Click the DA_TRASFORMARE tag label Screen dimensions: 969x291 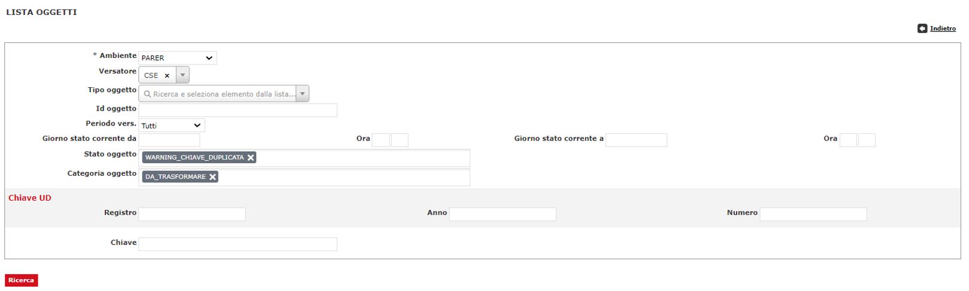point(175,177)
